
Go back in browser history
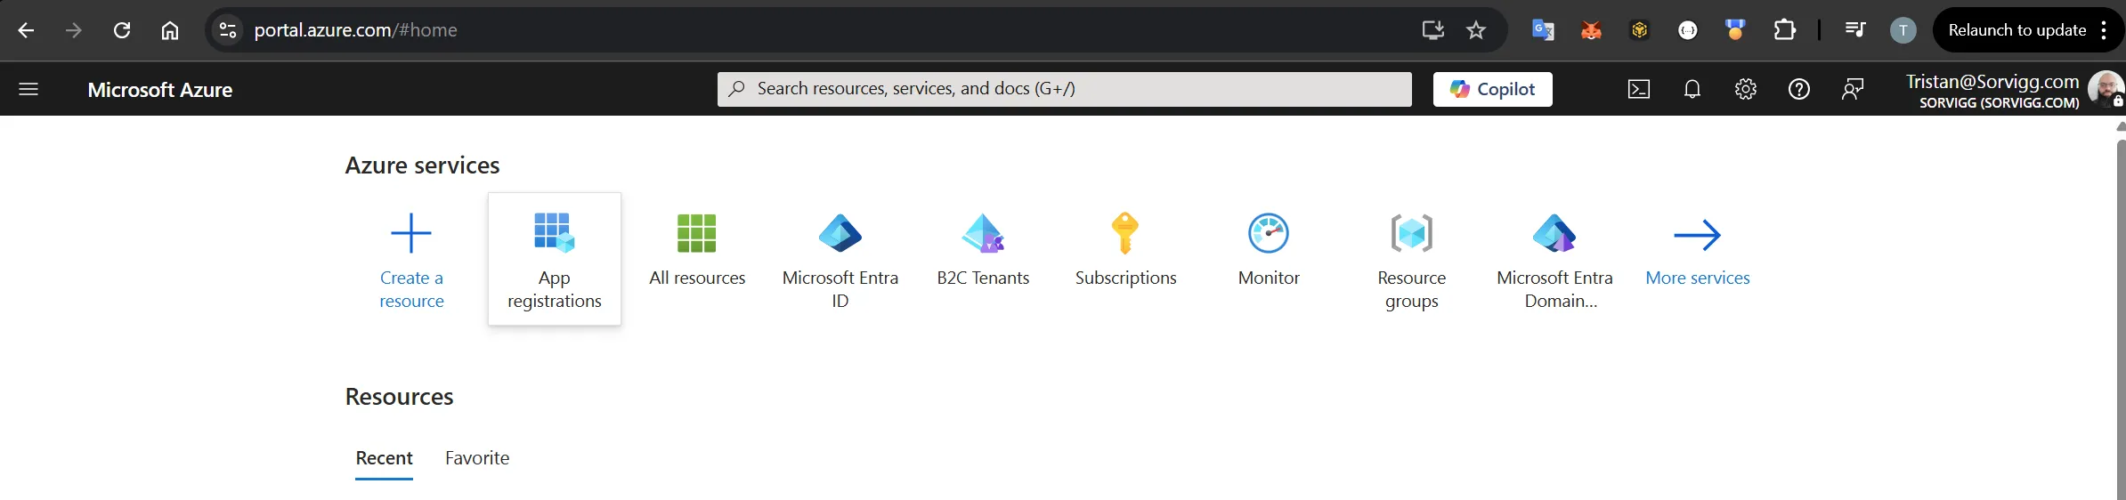pyautogui.click(x=26, y=30)
